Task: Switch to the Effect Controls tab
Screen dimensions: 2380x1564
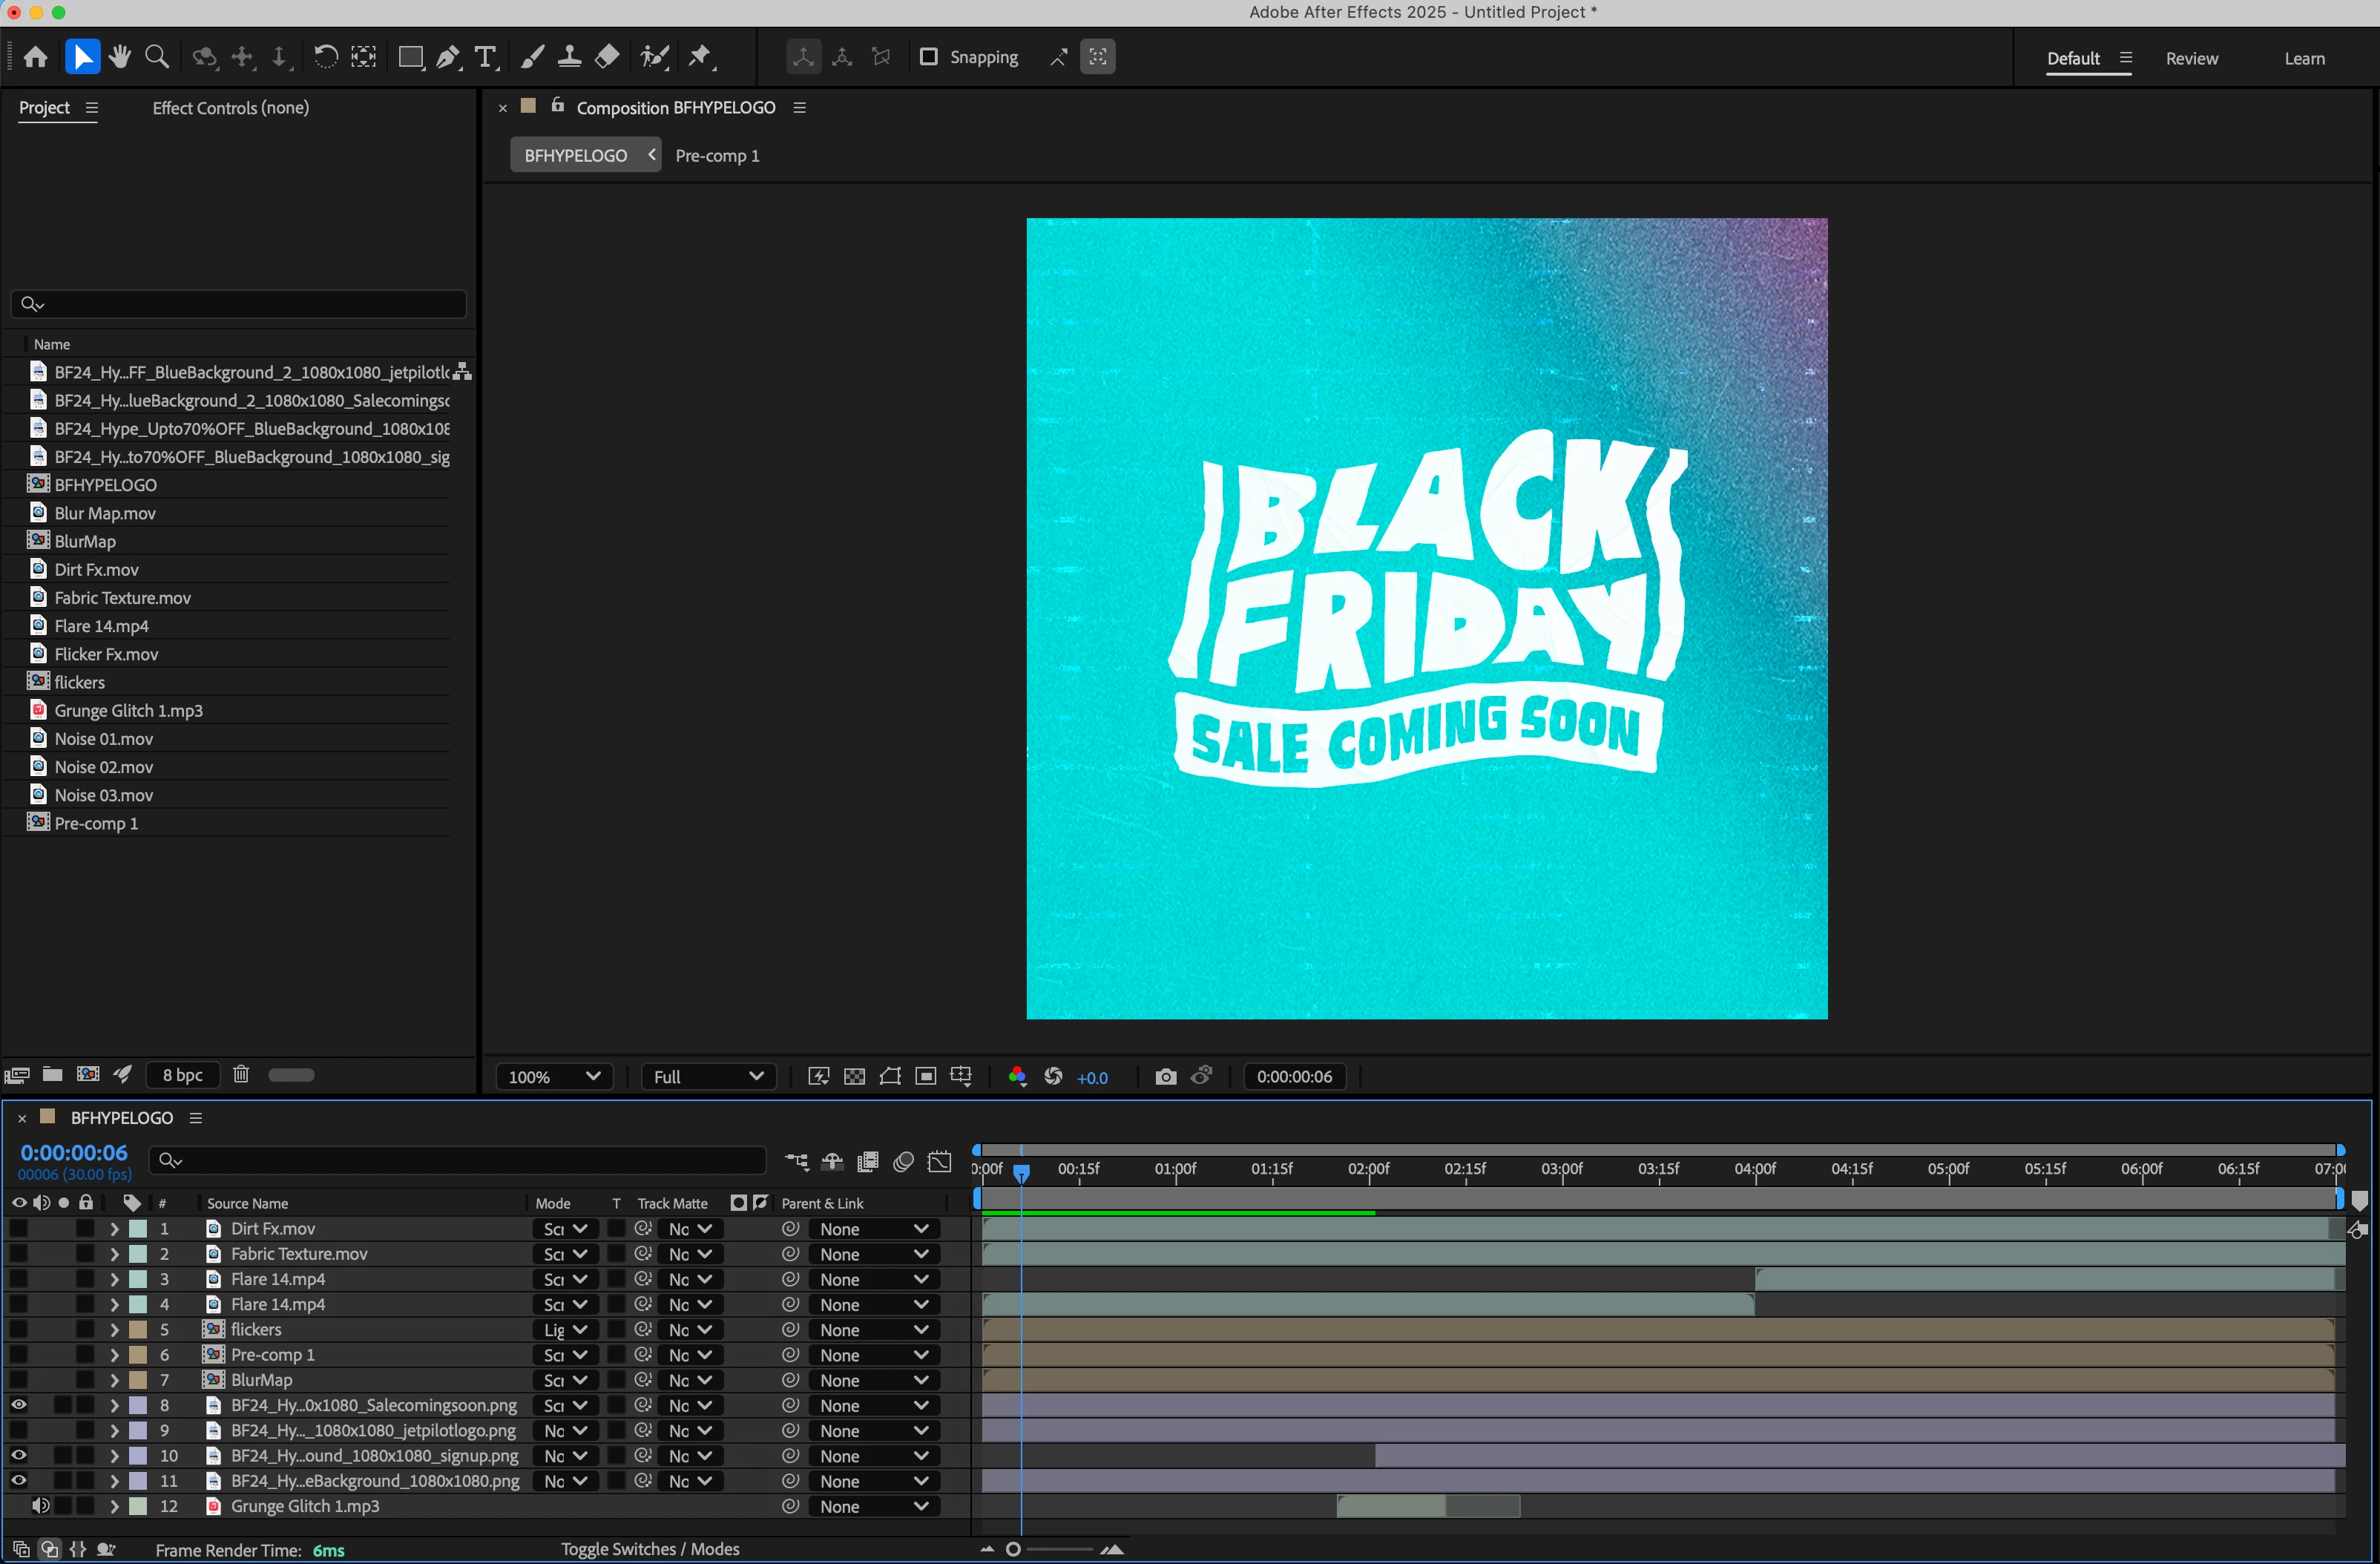Action: 230,108
